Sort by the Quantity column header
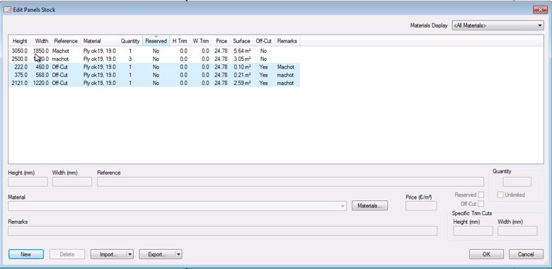This screenshot has width=552, height=269. coord(130,41)
